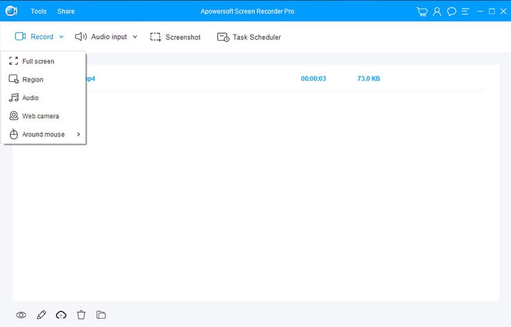The image size is (511, 327).
Task: Click the 73.0 KB file size
Action: coord(369,78)
